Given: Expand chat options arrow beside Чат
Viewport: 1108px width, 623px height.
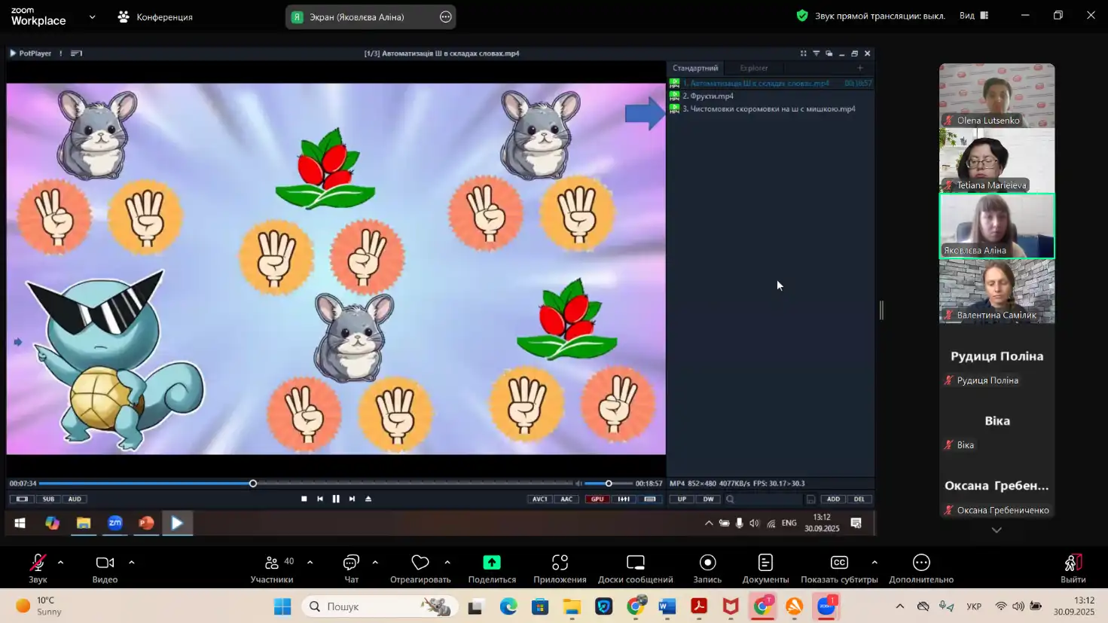Looking at the screenshot, I should (x=375, y=562).
